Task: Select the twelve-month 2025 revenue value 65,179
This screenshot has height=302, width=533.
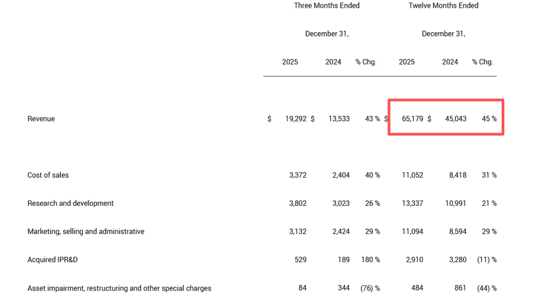Action: tap(412, 119)
